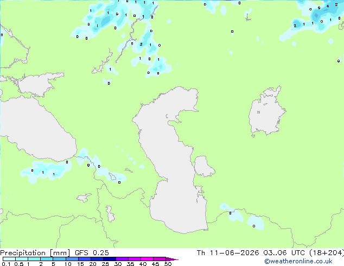
Task: Click the '03..06 UTC' time text
Action: 284,253
